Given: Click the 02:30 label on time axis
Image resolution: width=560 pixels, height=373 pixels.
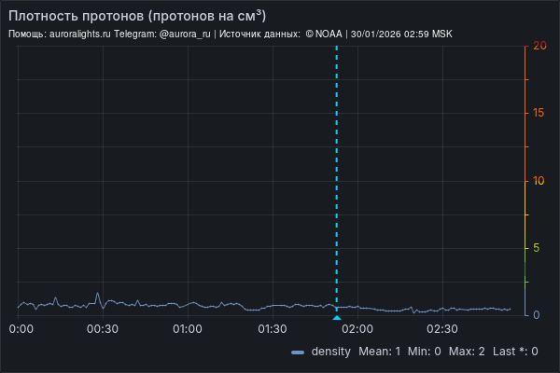Looking at the screenshot, I should [441, 329].
